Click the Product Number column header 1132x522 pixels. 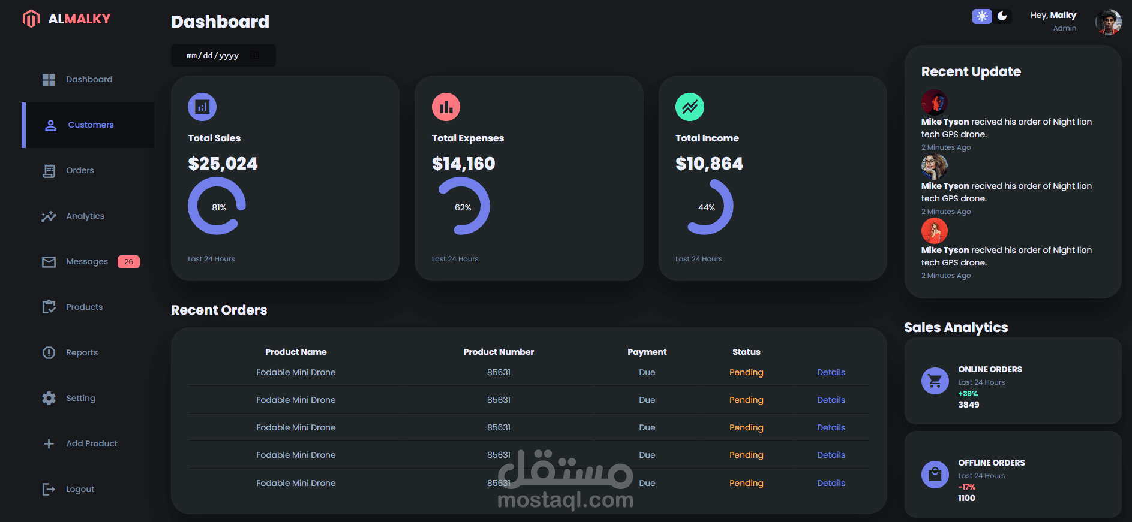[499, 352]
